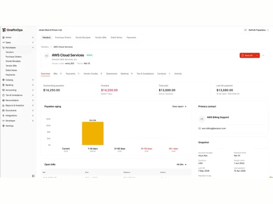Open Vendors in the sidebar submenu
The image size is (273, 204).
(x=10, y=52)
